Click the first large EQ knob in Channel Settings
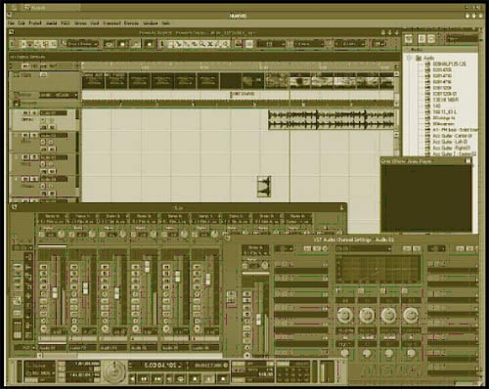The image size is (489, 389). pos(344,315)
